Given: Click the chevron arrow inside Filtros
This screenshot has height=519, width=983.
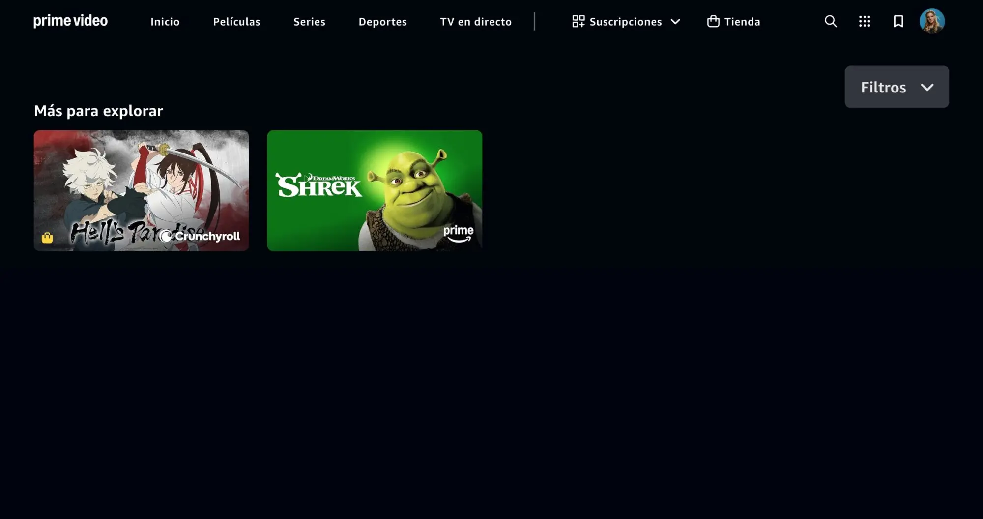Looking at the screenshot, I should coord(927,88).
